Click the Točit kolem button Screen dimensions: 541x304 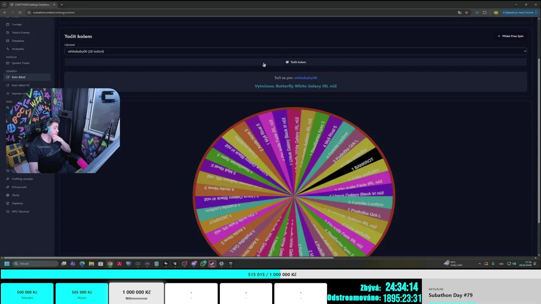click(295, 62)
